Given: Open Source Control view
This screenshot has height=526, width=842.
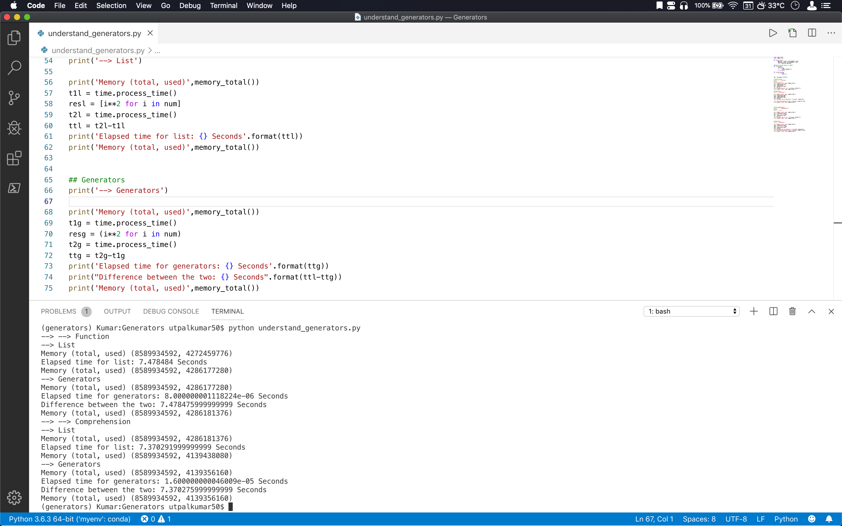Looking at the screenshot, I should (14, 98).
